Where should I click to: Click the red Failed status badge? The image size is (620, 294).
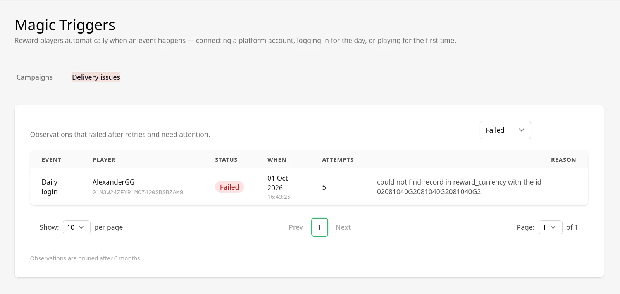[229, 187]
